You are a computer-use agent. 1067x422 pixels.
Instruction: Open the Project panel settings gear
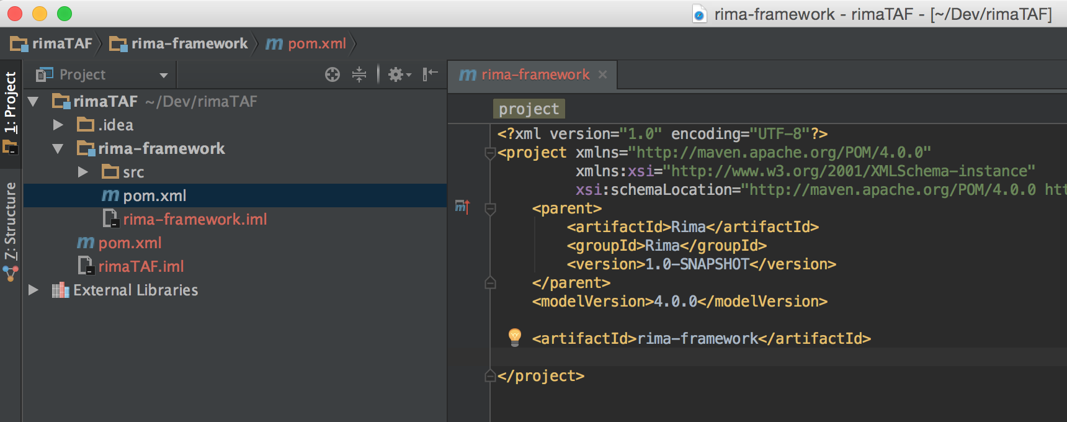398,75
